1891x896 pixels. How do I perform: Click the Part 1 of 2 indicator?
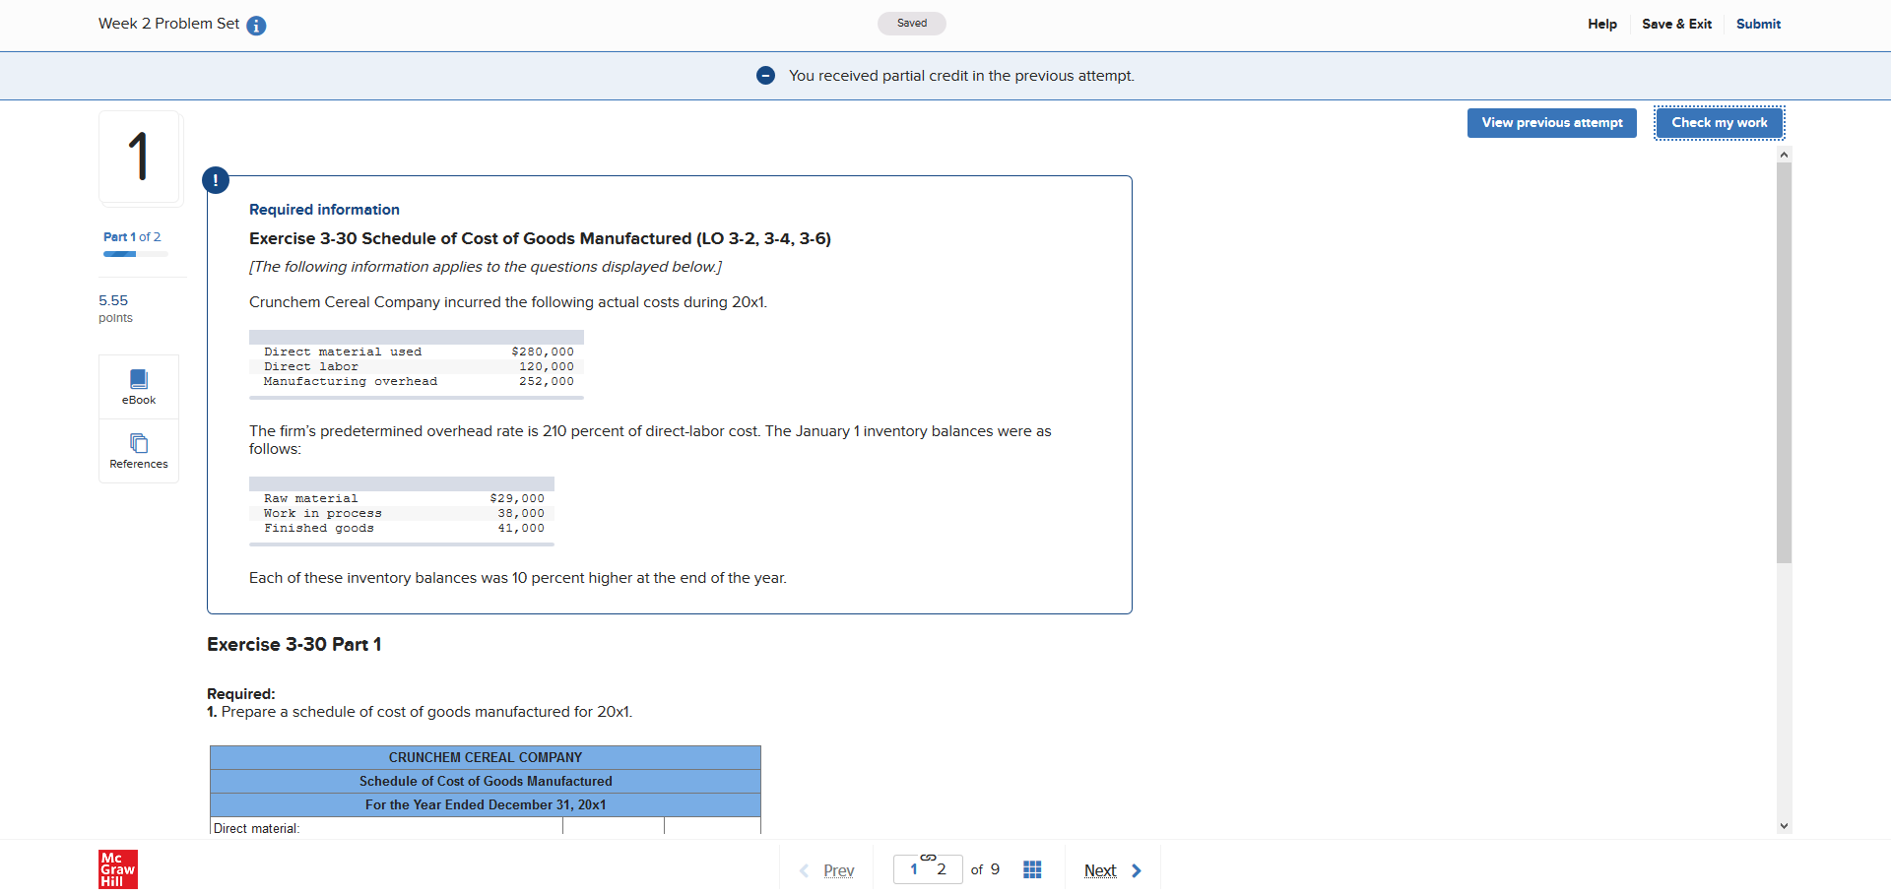(x=132, y=237)
